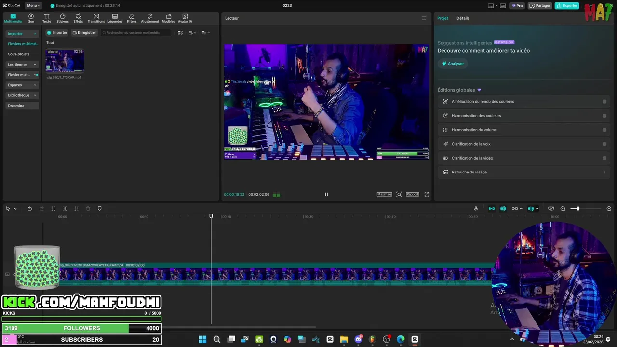The image size is (617, 347).
Task: Click the Exporter button
Action: (567, 6)
